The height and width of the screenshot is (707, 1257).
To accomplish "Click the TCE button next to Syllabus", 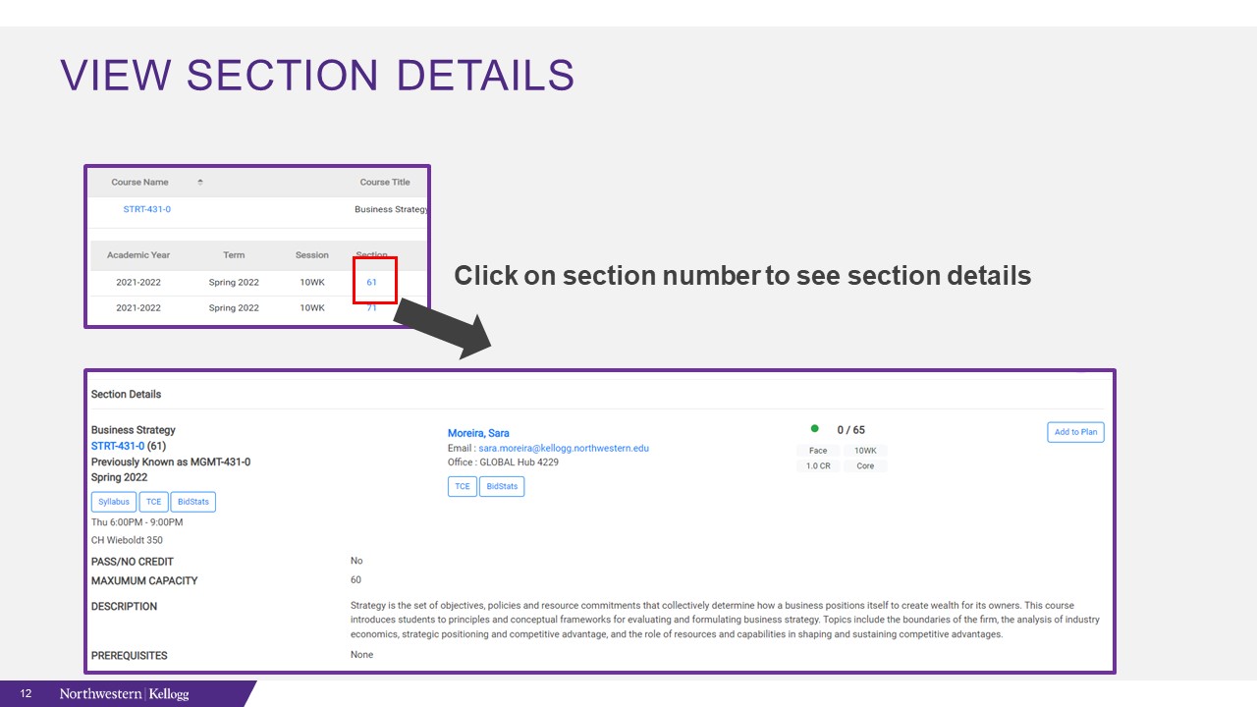I will point(154,502).
